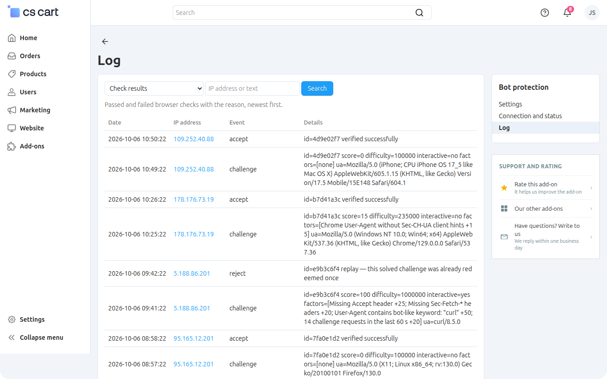Viewport: 607px width, 379px height.
Task: Expand the Rate this add-on chevron
Action: (591, 188)
